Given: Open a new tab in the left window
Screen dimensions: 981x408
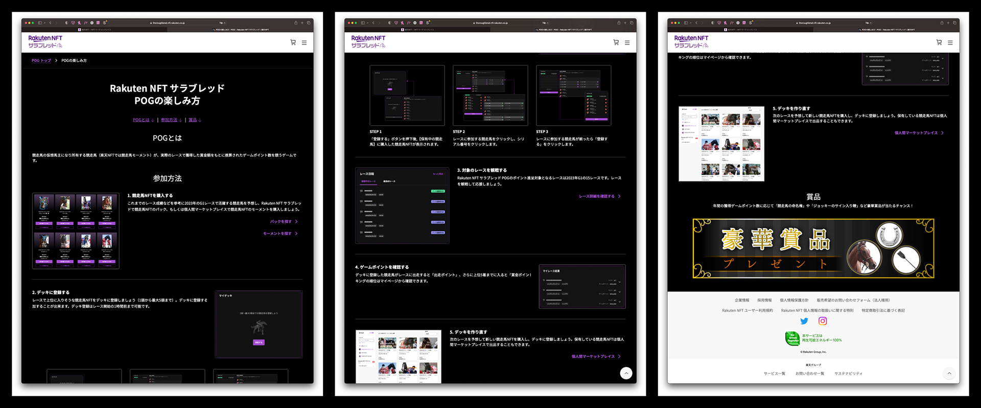Looking at the screenshot, I should click(x=302, y=23).
